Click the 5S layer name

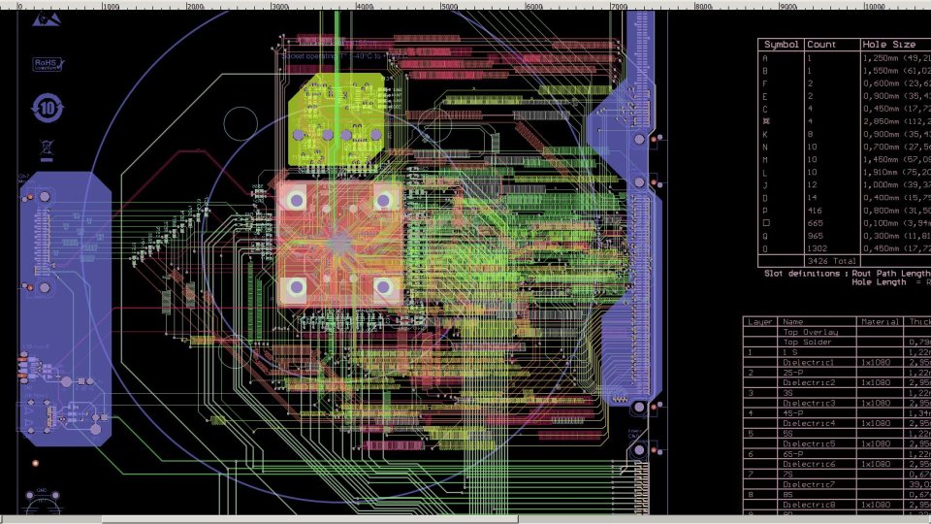click(x=787, y=434)
